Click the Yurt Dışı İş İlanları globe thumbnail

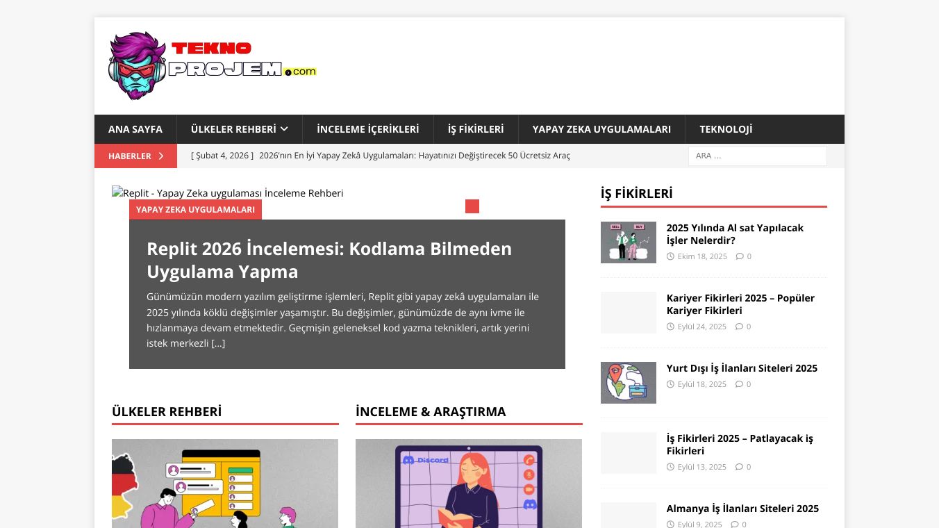tap(629, 383)
